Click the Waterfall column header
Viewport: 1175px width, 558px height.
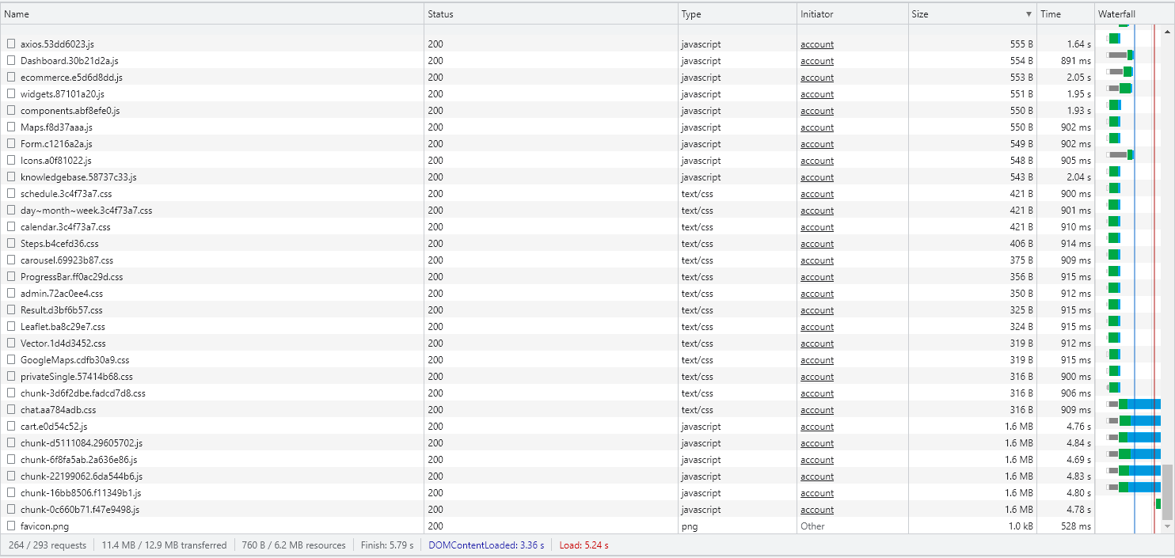(x=1116, y=14)
